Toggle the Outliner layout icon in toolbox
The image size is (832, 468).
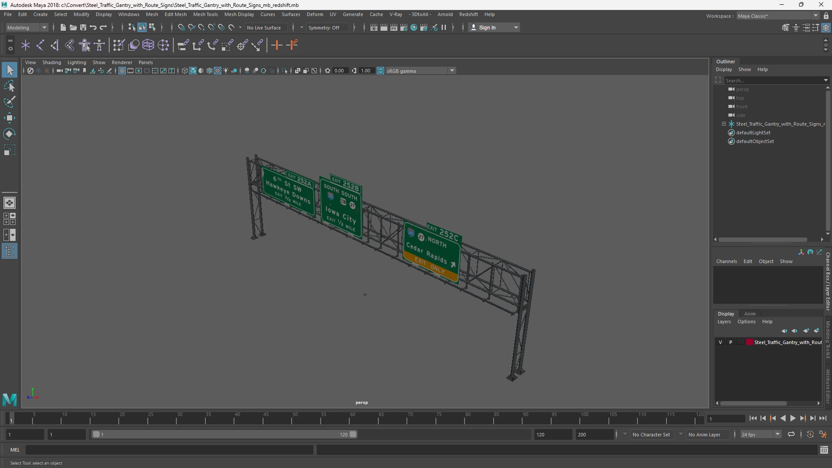tap(10, 251)
